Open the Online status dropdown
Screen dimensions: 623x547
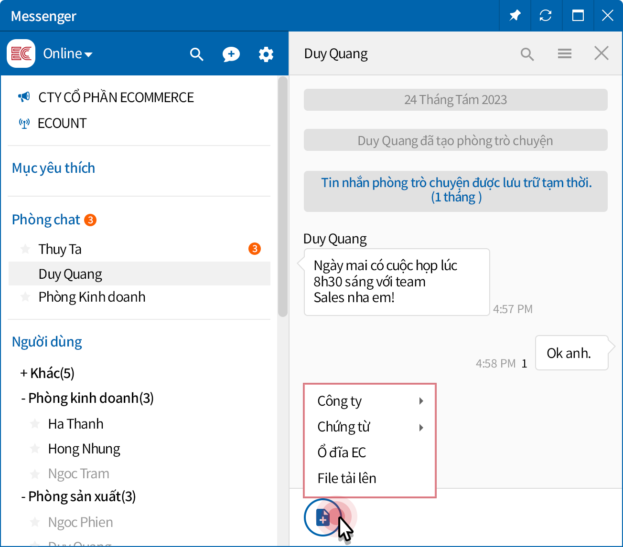click(67, 54)
